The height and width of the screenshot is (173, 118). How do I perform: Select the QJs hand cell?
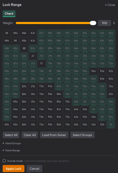(33, 48)
